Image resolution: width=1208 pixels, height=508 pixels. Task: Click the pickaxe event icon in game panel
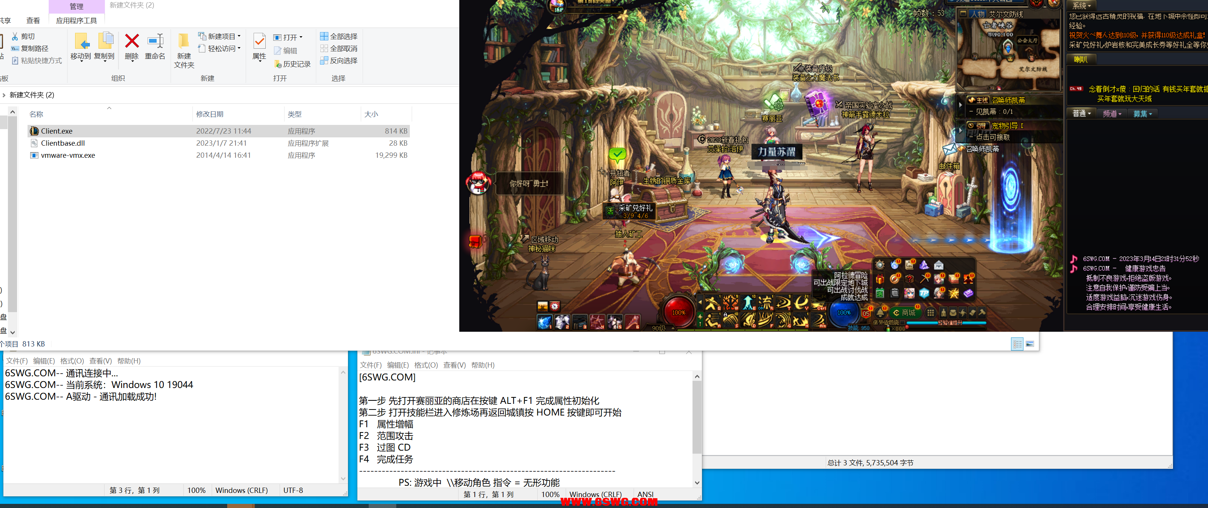(924, 279)
